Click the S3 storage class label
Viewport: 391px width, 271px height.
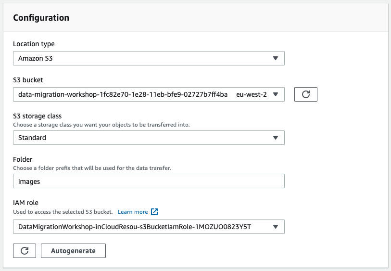click(37, 116)
